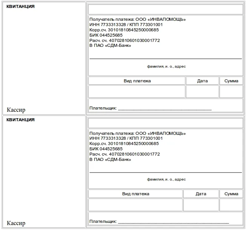246x230 pixels.
Task: Click the empty Дата cell in the lower receipt
Action: pyautogui.click(x=201, y=205)
